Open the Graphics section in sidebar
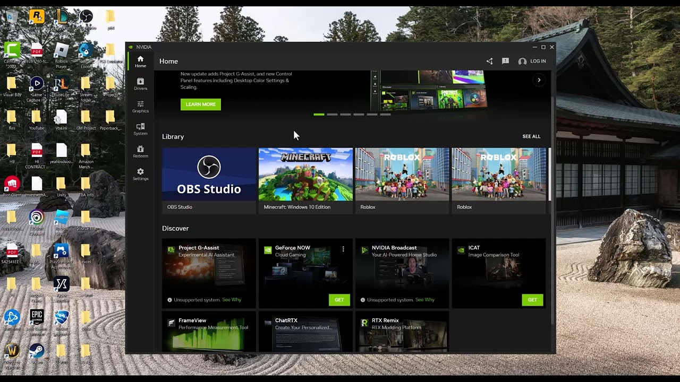 click(140, 107)
